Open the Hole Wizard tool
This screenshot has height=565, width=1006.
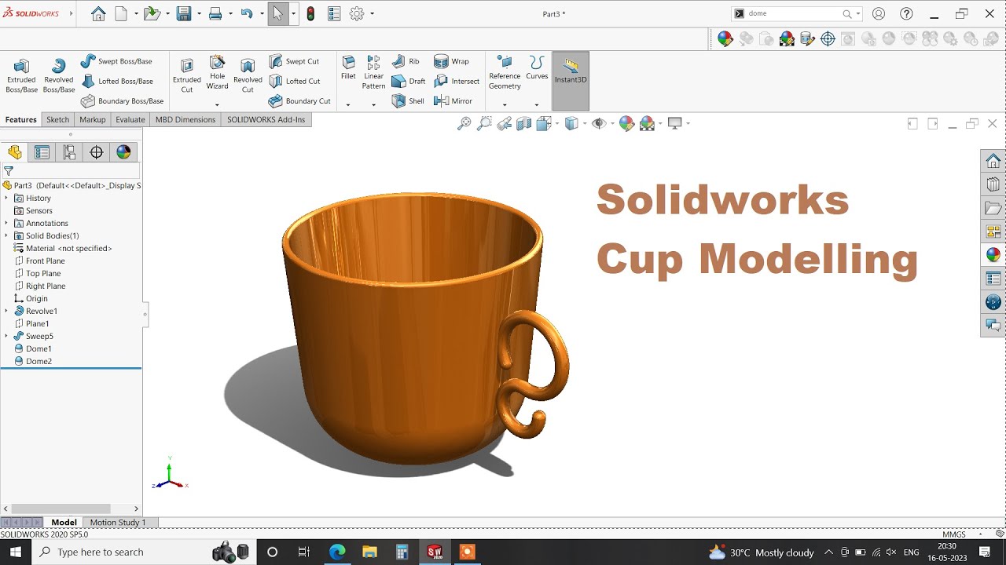pos(217,73)
